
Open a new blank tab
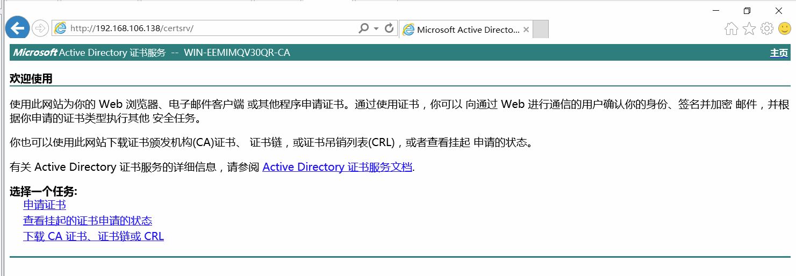(x=541, y=30)
